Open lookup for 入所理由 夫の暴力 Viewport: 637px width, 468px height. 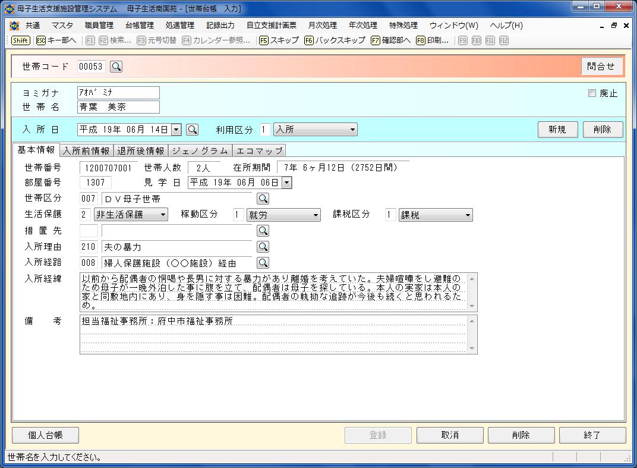263,247
